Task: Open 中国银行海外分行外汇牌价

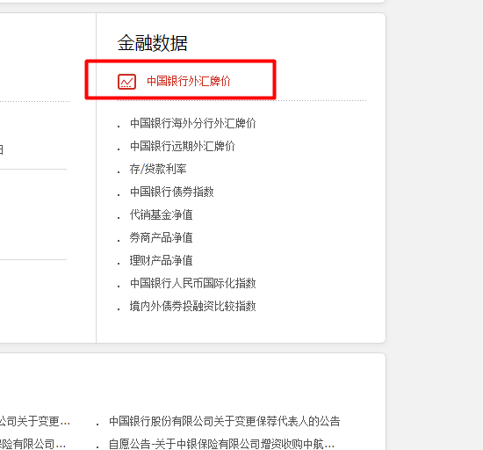Action: click(x=193, y=123)
